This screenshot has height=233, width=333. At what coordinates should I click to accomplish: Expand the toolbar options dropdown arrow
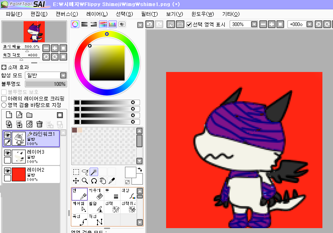[140, 25]
